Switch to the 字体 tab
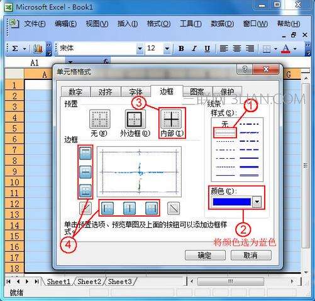 [136, 92]
